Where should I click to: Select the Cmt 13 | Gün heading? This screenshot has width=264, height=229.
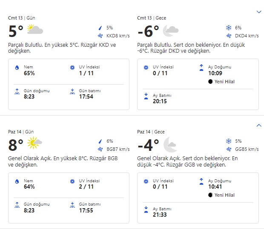(x=22, y=18)
